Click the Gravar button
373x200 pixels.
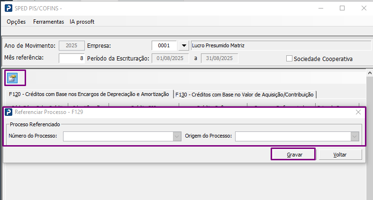tap(294, 155)
